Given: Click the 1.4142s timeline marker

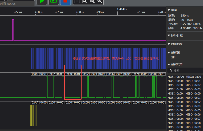Looking at the screenshot, I should (122, 9).
